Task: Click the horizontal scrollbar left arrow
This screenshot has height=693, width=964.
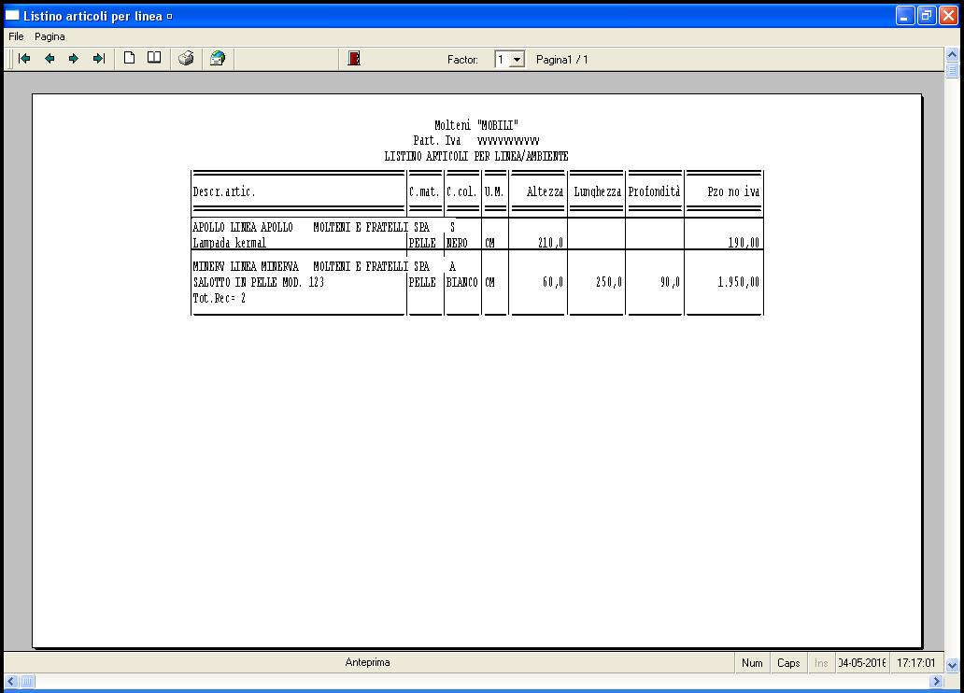Action: click(11, 681)
